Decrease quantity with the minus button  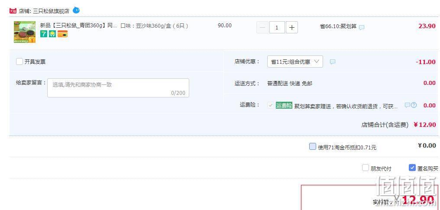click(x=262, y=27)
